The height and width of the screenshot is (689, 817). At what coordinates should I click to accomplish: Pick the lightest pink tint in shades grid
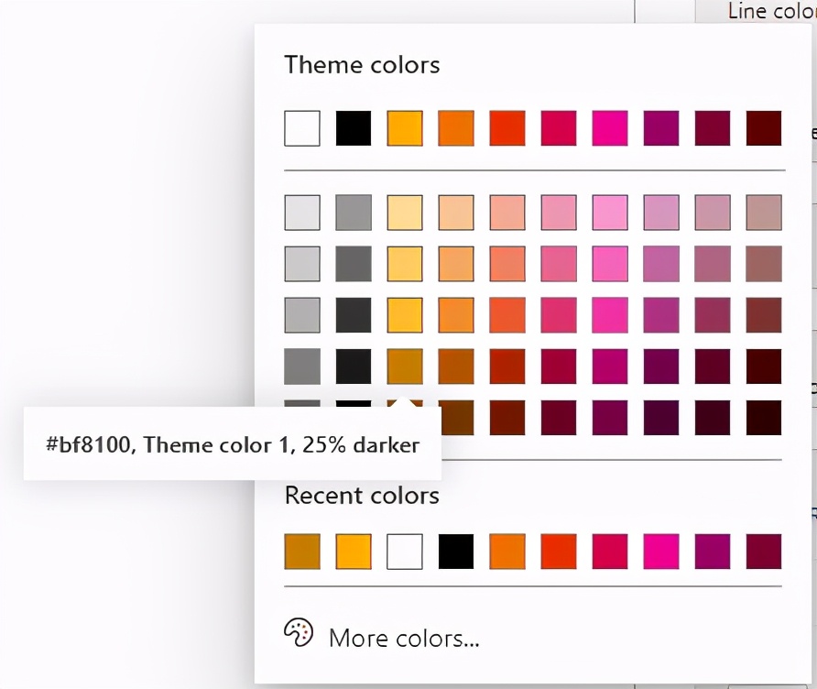(610, 212)
